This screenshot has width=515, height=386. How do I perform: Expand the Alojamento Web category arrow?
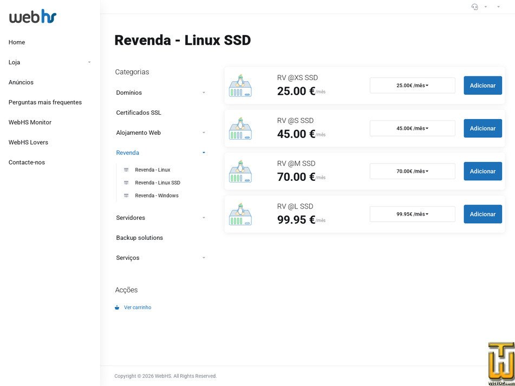pyautogui.click(x=204, y=133)
